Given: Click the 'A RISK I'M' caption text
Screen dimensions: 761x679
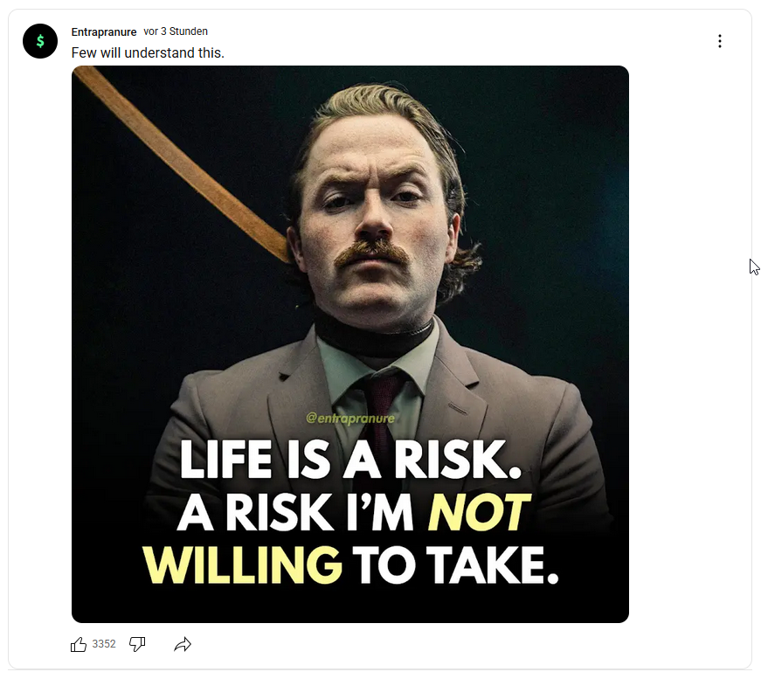Looking at the screenshot, I should [295, 512].
